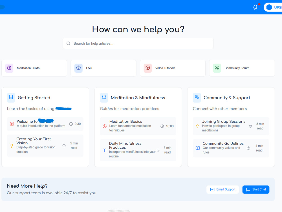Click the Getting Started heading
This screenshot has width=282, height=212.
34,98
